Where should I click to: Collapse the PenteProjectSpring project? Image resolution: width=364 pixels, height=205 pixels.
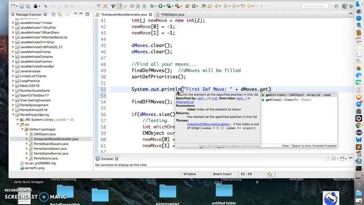(x=13, y=115)
